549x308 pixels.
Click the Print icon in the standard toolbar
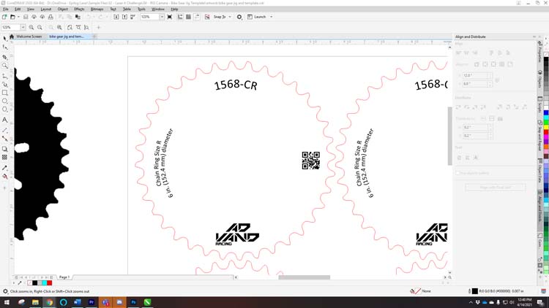[51, 17]
